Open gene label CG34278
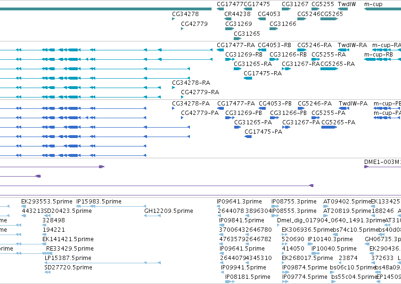Screen dimensions: 401x284 (185, 14)
